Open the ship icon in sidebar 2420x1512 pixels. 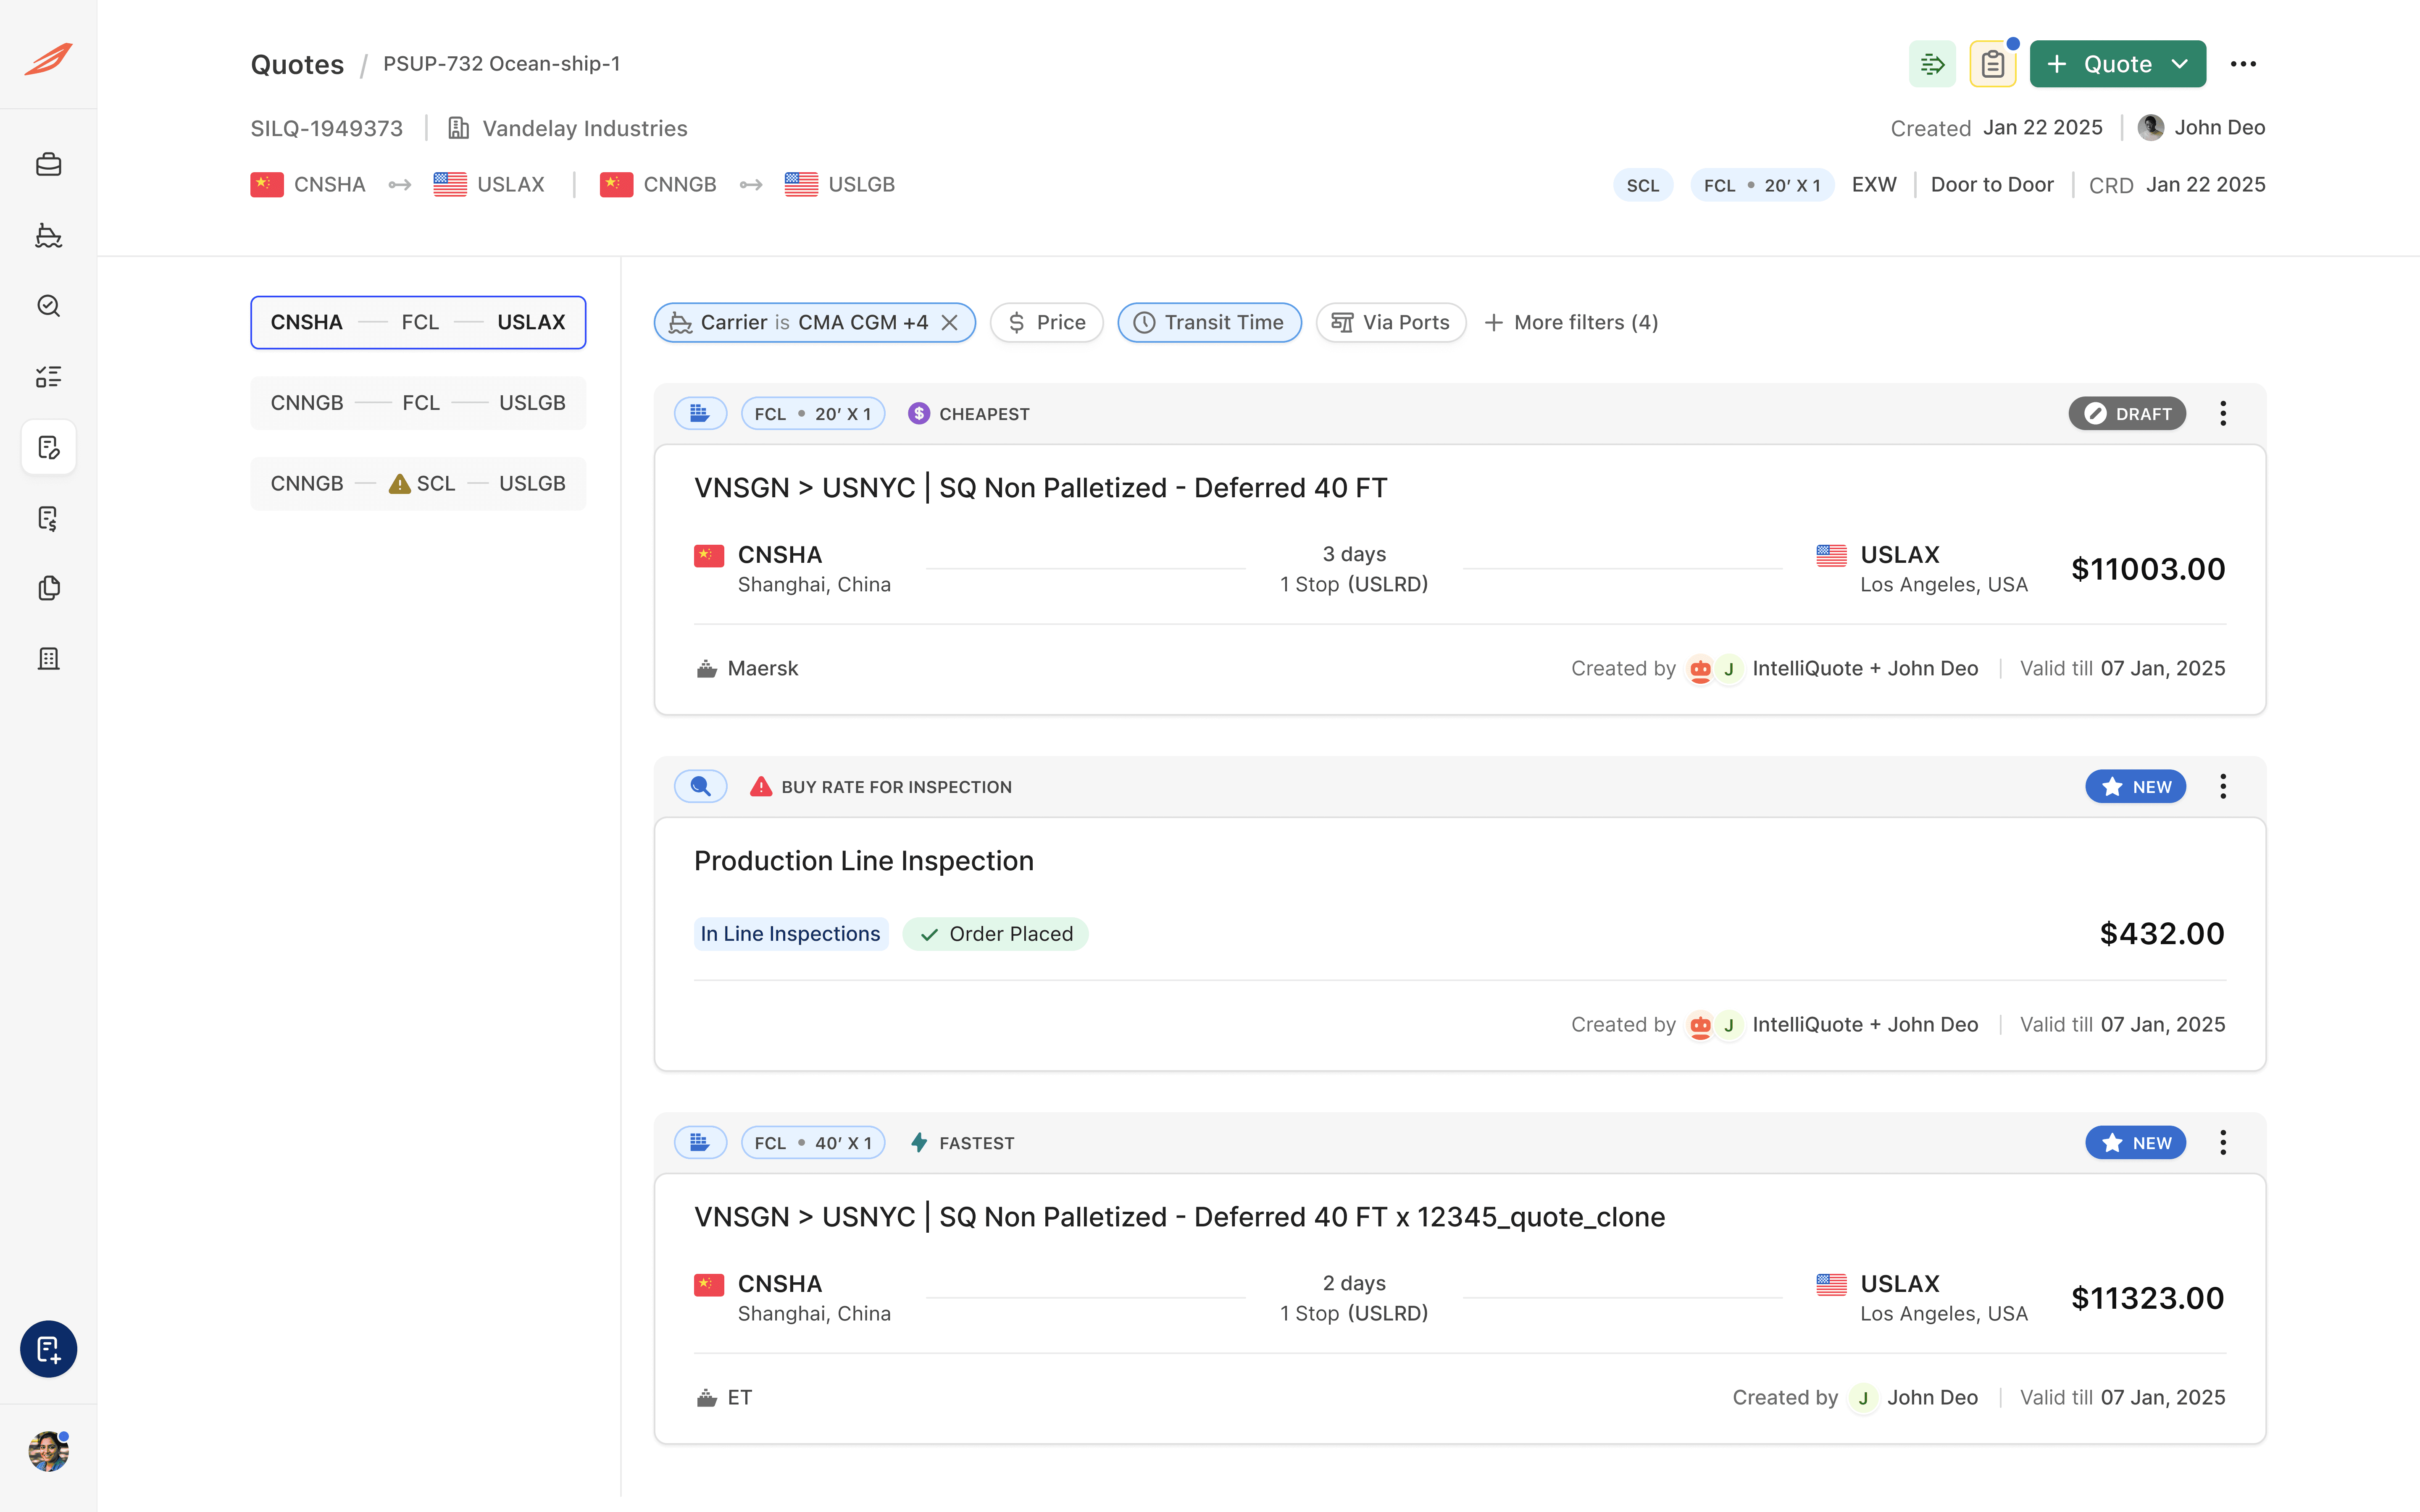click(x=48, y=235)
